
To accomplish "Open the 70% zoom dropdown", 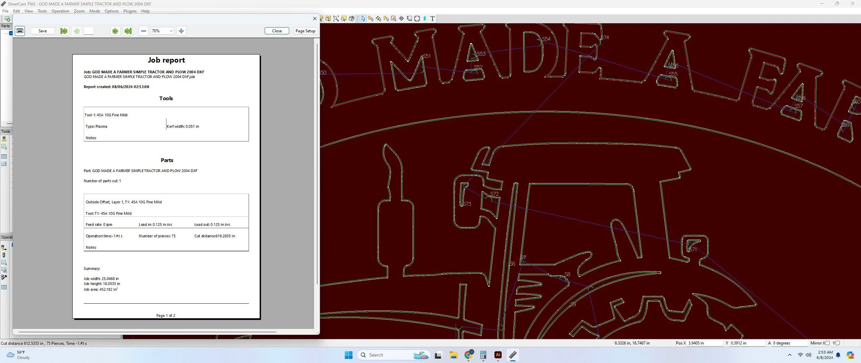I will [162, 31].
